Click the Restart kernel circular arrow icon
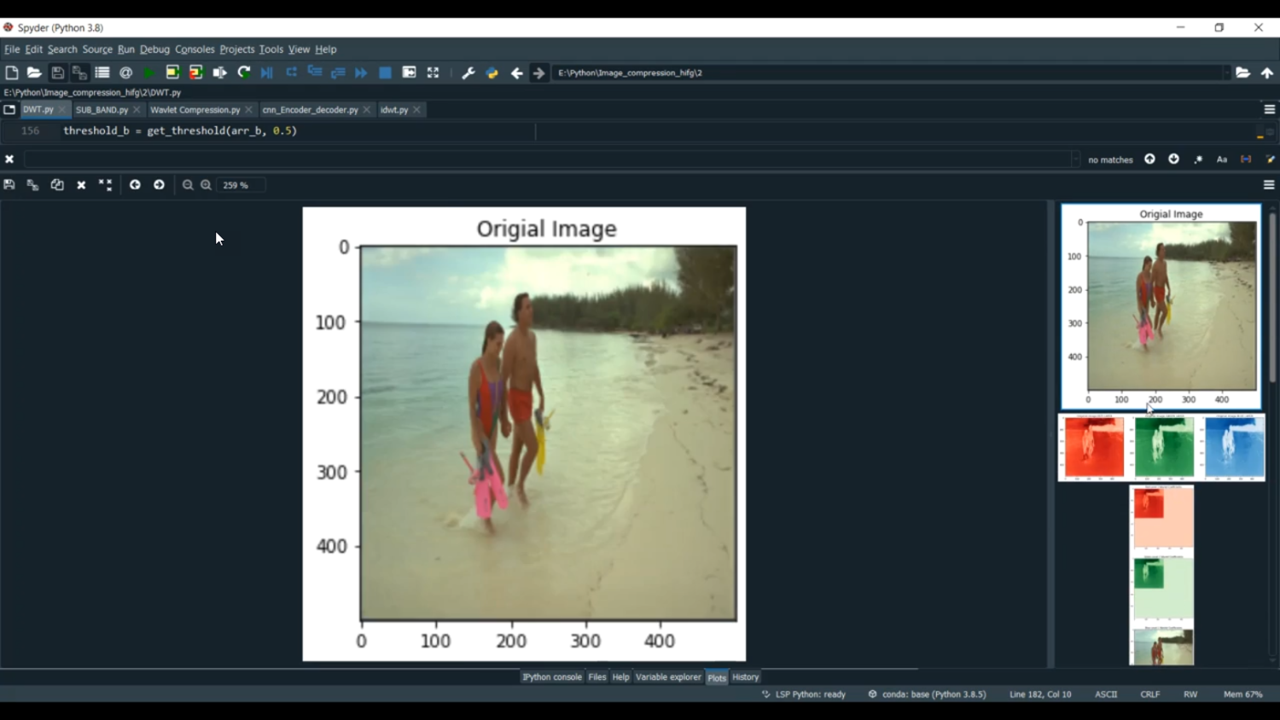 [242, 73]
